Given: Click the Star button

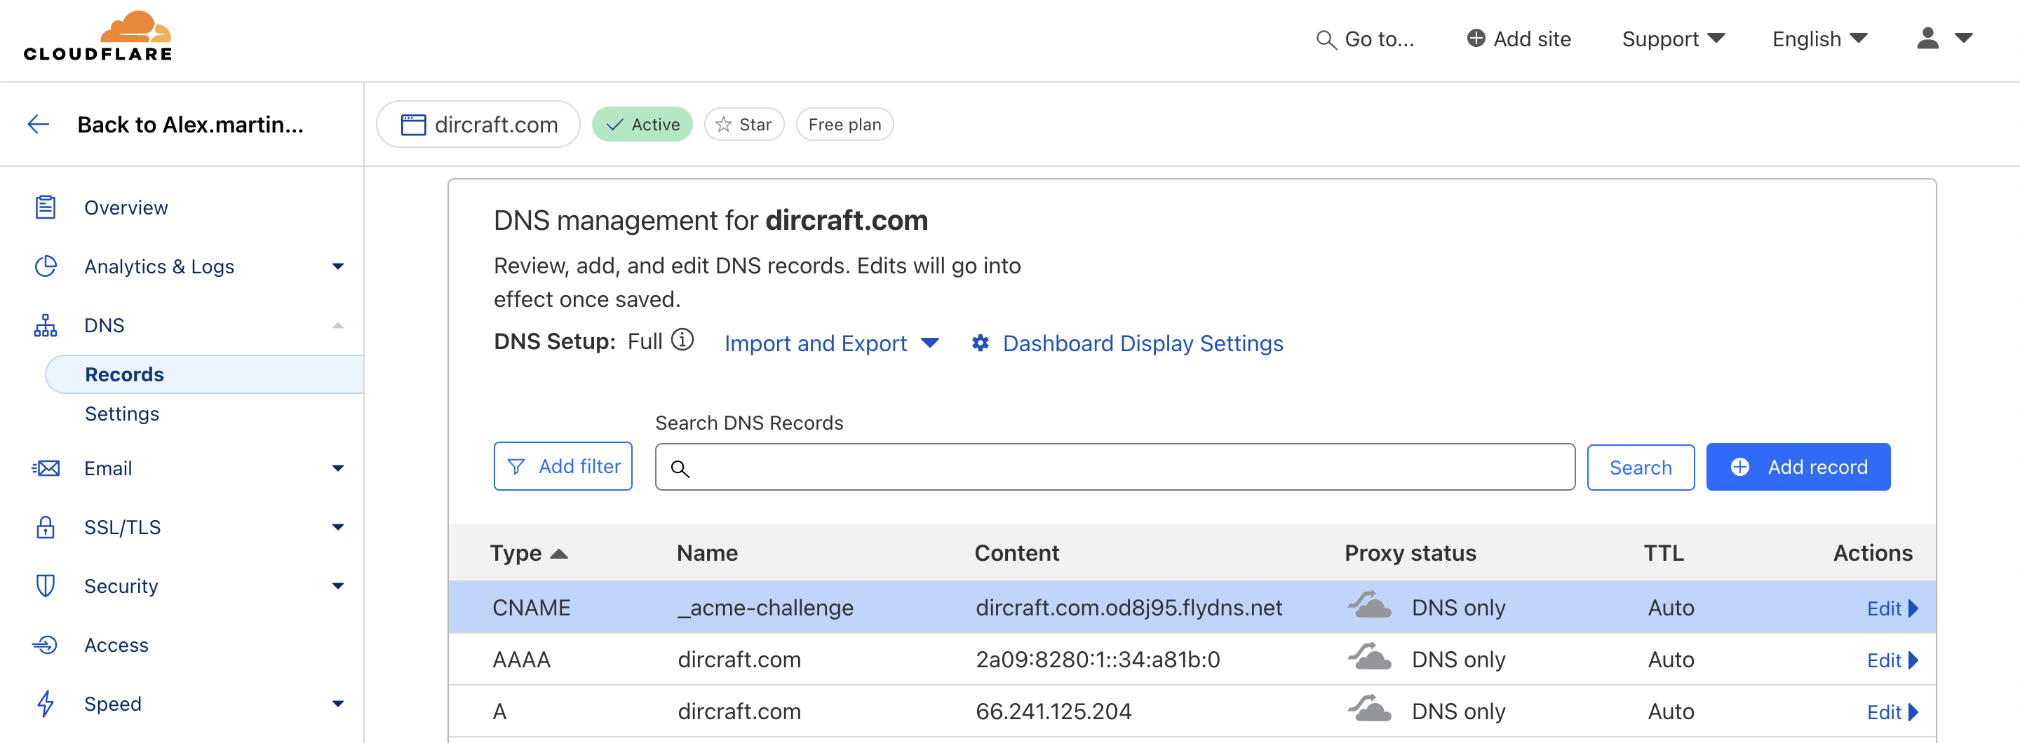Looking at the screenshot, I should coord(744,124).
